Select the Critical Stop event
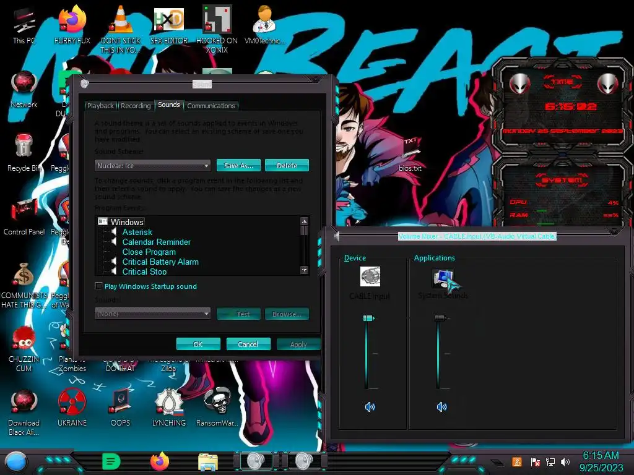The height and width of the screenshot is (475, 634). click(x=144, y=272)
